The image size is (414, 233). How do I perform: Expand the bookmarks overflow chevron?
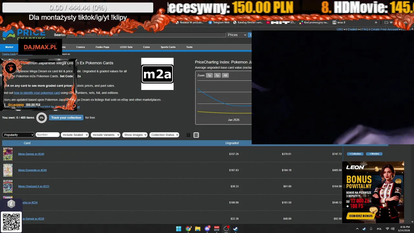tap(376, 22)
